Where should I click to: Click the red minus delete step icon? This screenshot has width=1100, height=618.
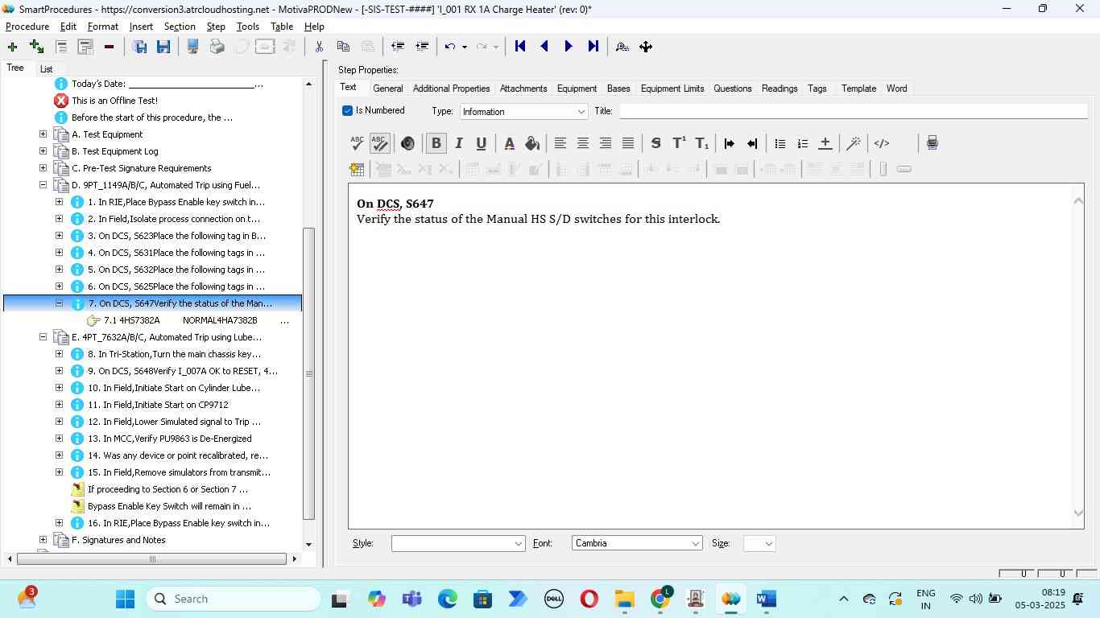[109, 47]
